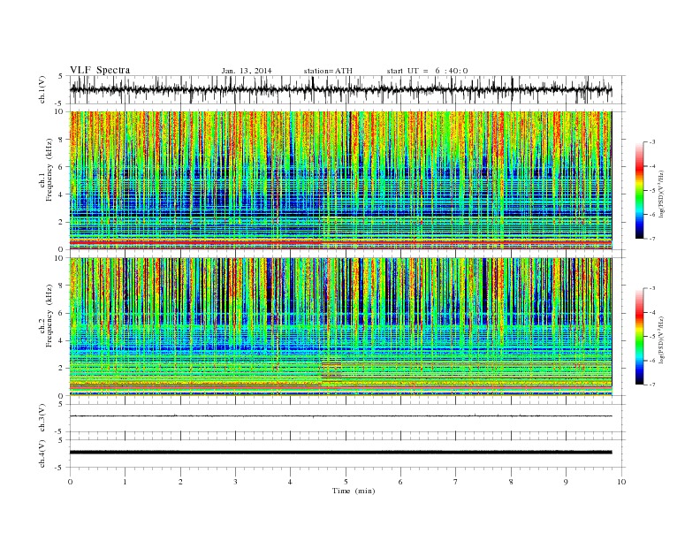Click the "VLF Spectra" plot title
Screen dimensions: 700x541
[x=100, y=70]
